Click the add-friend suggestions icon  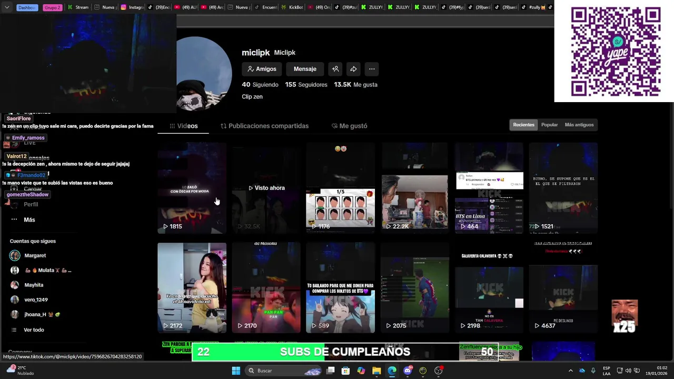[x=335, y=69]
